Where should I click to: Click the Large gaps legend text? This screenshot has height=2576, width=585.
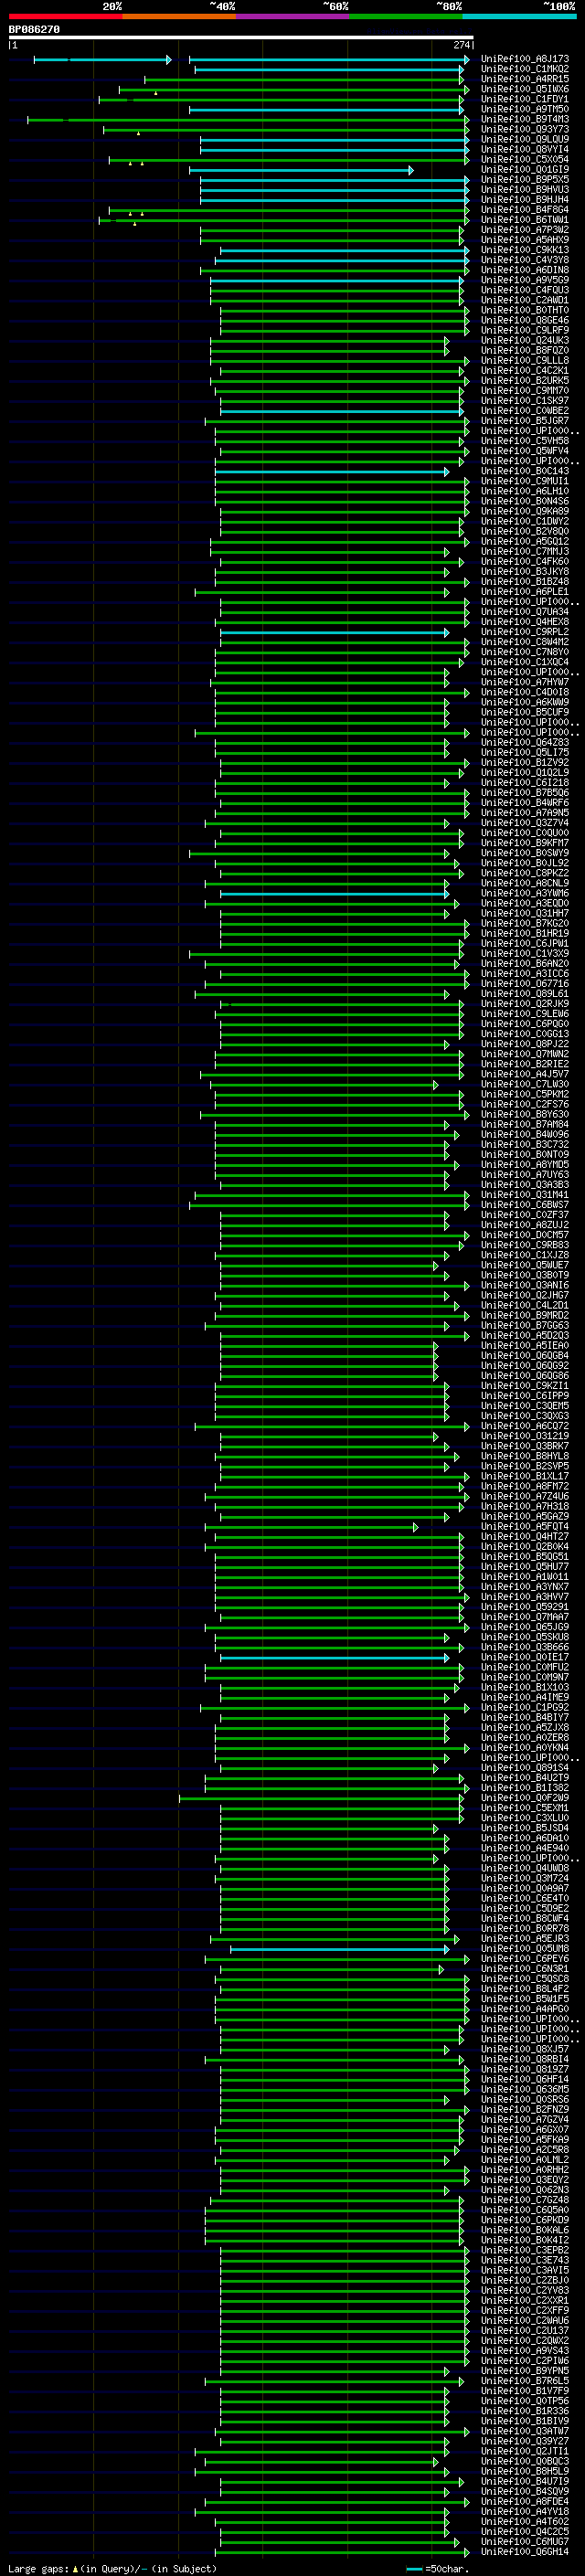(38, 2568)
